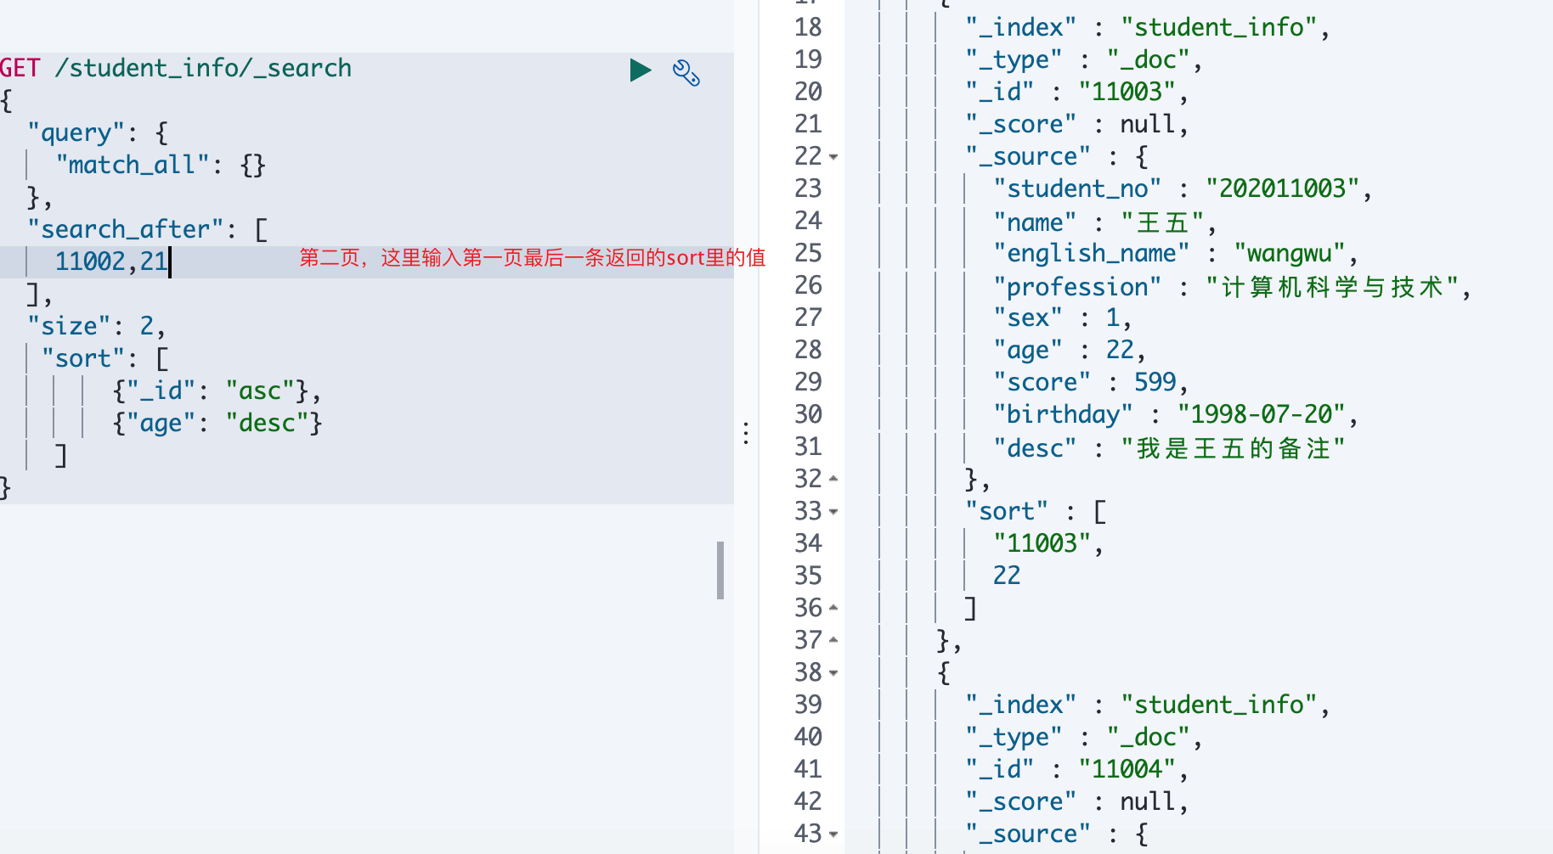1553x854 pixels.
Task: Collapse the hit object at line 38
Action: click(x=833, y=673)
